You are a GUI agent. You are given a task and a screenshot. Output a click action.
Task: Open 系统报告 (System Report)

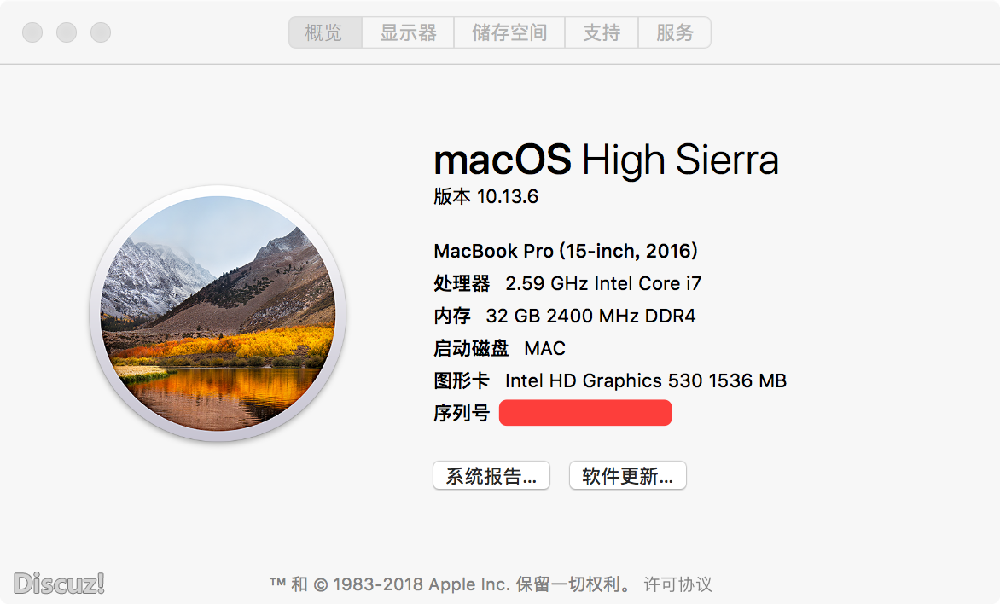tap(491, 476)
